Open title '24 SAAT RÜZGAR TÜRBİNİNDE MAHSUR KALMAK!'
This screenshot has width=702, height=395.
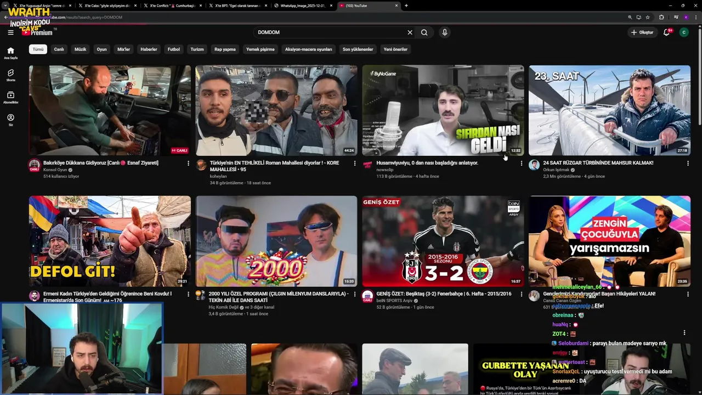[x=598, y=163]
